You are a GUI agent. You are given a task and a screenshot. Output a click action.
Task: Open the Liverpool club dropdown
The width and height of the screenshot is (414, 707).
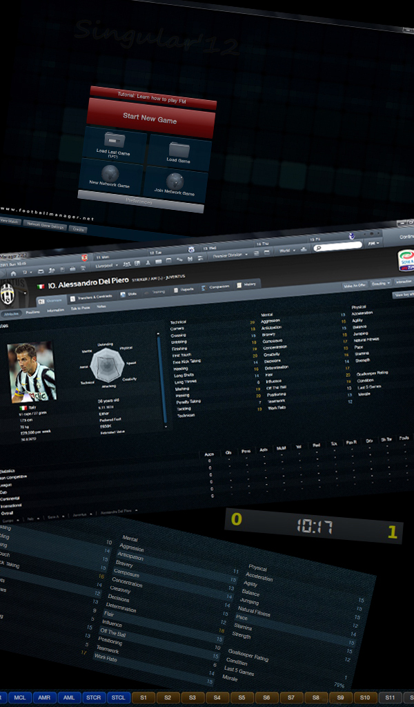pos(107,265)
